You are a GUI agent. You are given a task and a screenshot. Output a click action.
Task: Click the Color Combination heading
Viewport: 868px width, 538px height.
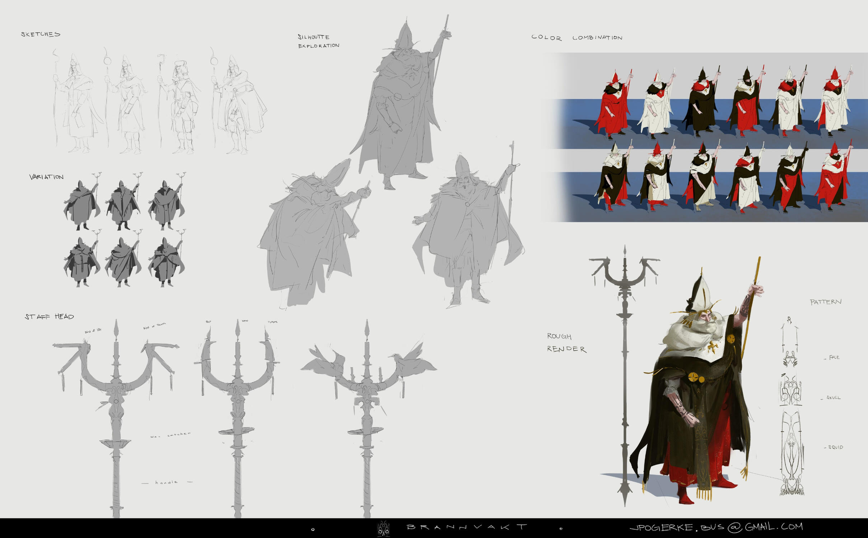(x=577, y=38)
